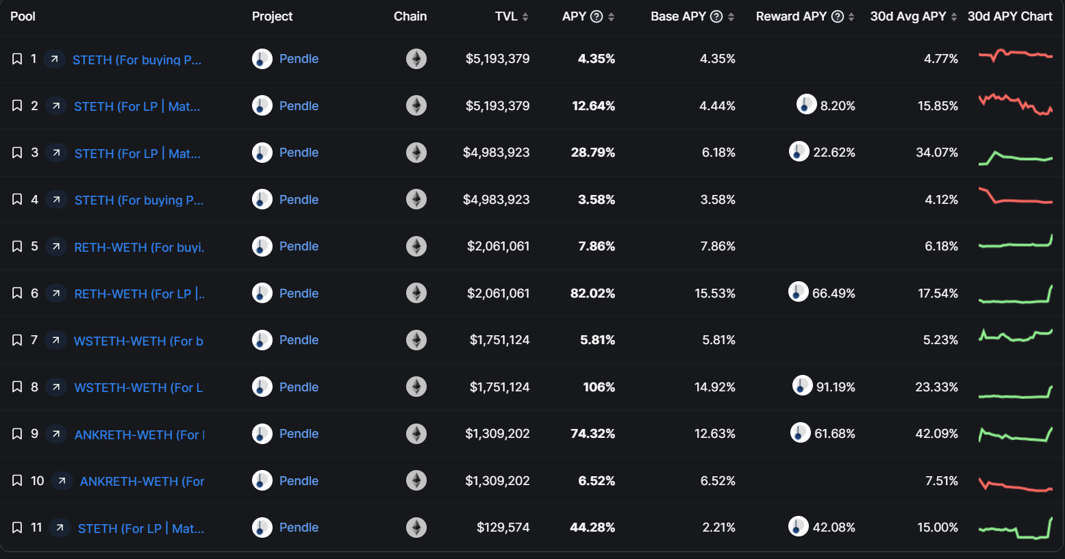Viewport: 1065px width, 559px height.
Task: Open ANKRETH-WETH pool link in row 10
Action: click(x=142, y=481)
